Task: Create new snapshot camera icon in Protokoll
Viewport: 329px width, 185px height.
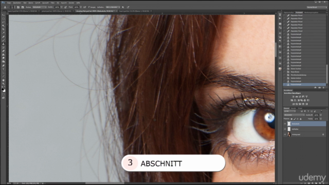Action: [x=320, y=87]
